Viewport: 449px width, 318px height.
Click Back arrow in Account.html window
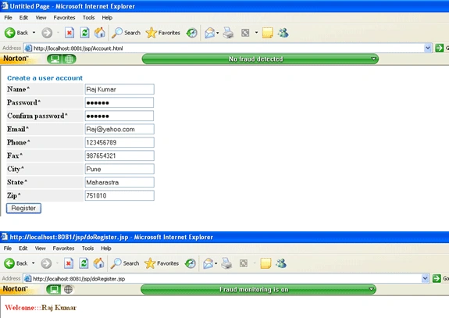click(9, 33)
